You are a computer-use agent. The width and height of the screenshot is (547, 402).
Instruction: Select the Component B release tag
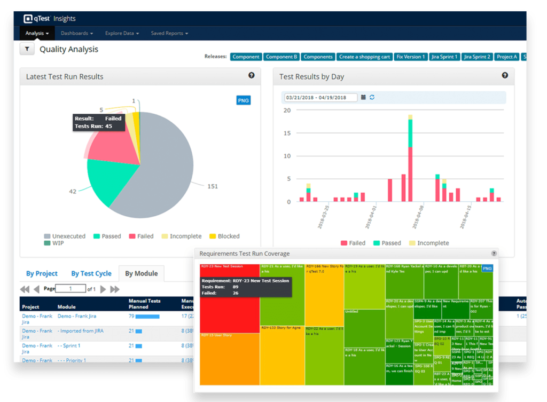281,57
